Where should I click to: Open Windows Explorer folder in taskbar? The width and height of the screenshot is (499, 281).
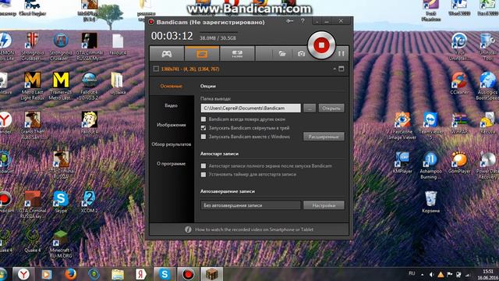click(118, 274)
